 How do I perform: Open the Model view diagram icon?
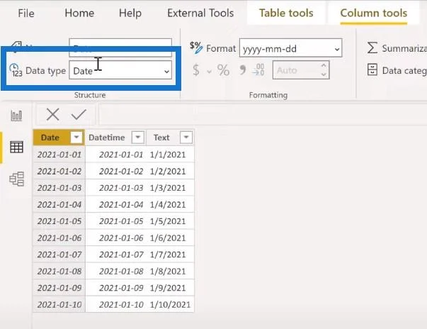16,179
